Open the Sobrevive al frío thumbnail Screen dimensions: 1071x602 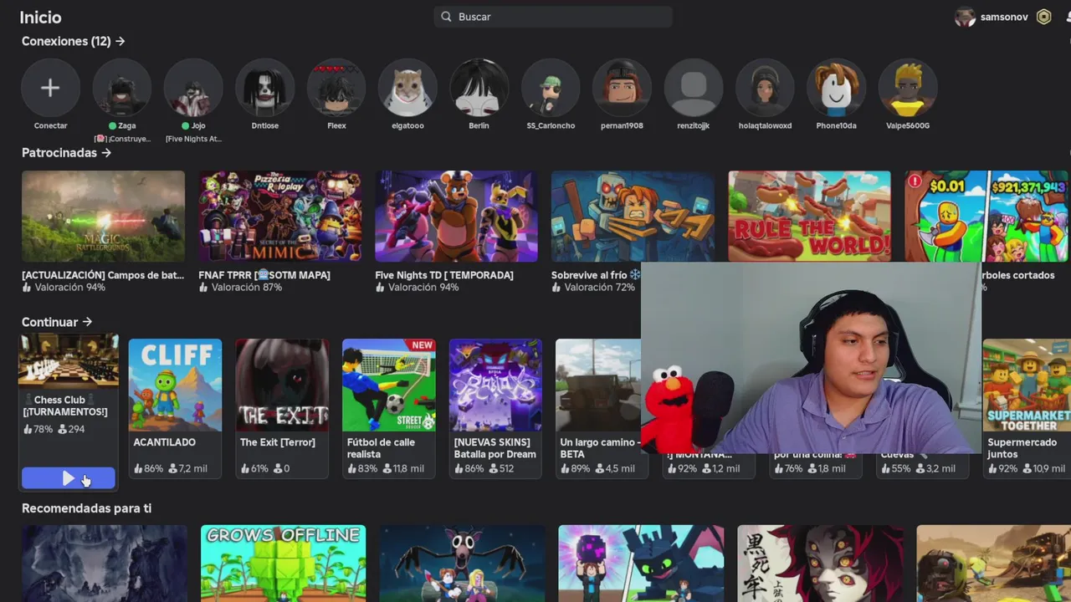633,217
